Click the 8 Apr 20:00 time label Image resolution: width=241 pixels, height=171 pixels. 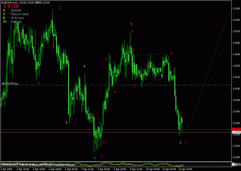coord(120,169)
